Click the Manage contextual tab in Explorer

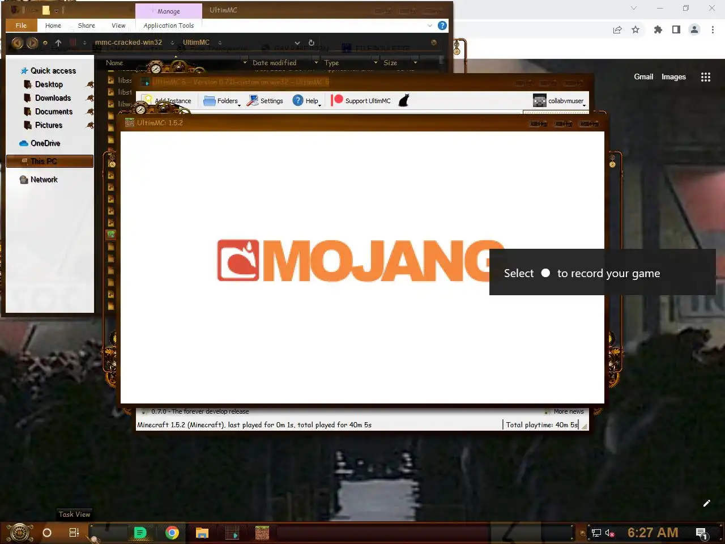[x=169, y=11]
